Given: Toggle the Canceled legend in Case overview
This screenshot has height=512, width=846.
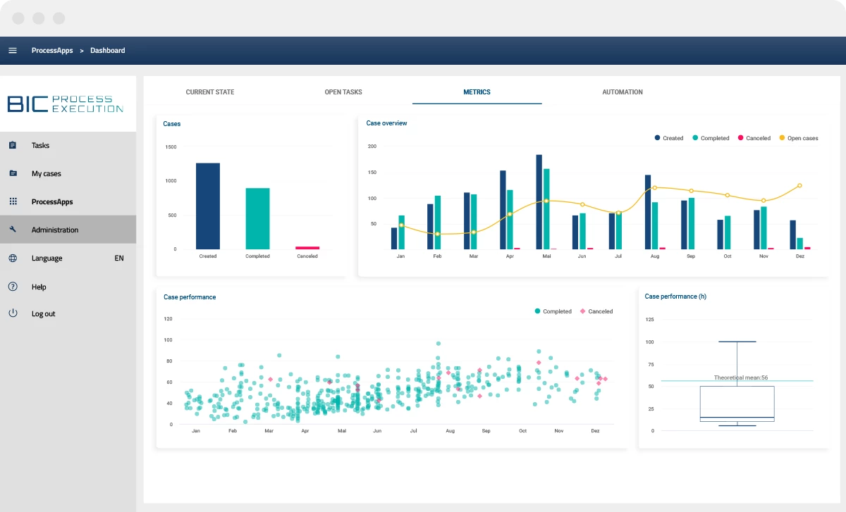Looking at the screenshot, I should click(x=754, y=138).
